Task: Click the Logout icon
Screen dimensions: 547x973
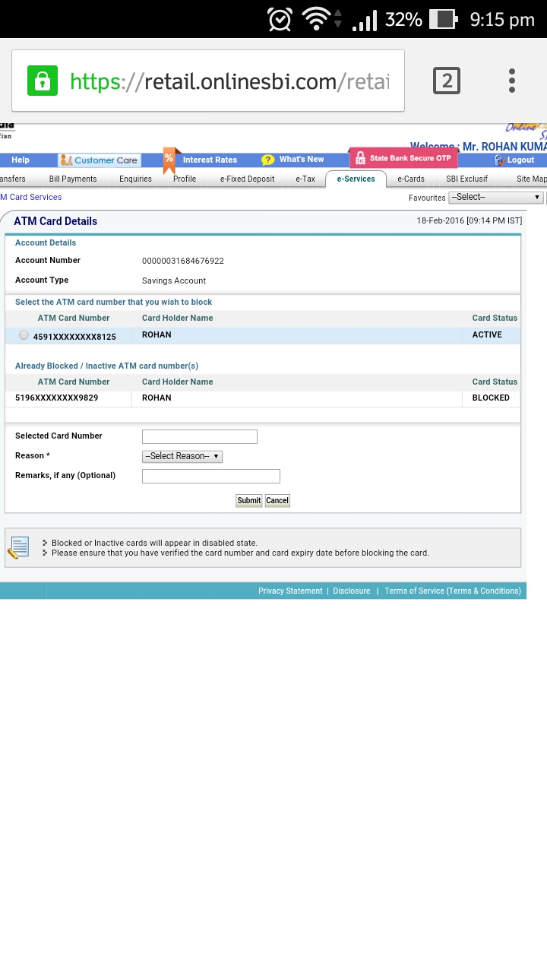Action: click(499, 160)
